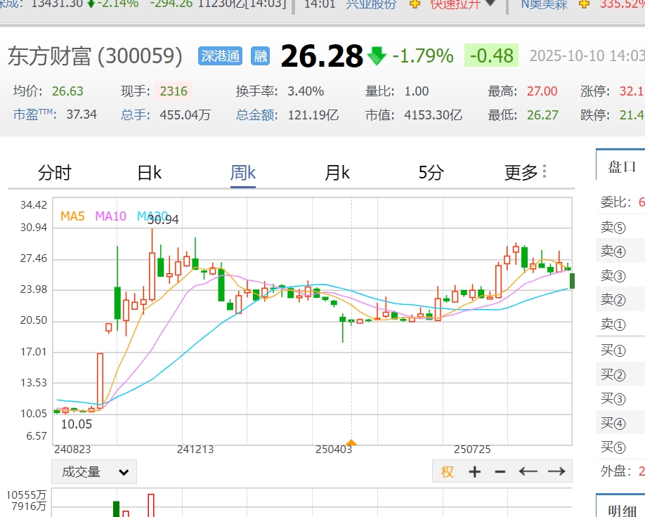Open the 月k monthly chart tab
Viewport: 645px width, 517px height.
[337, 173]
